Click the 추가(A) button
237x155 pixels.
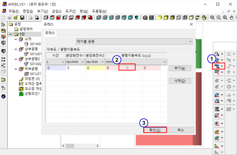(180, 68)
